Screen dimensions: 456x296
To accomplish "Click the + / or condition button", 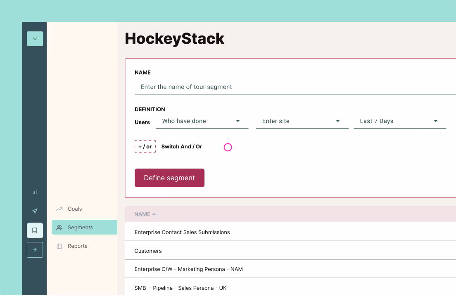I will pos(145,146).
